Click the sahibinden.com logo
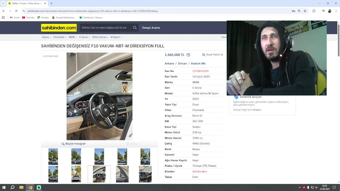Viewport: 340px width, 191px height. (x=59, y=28)
